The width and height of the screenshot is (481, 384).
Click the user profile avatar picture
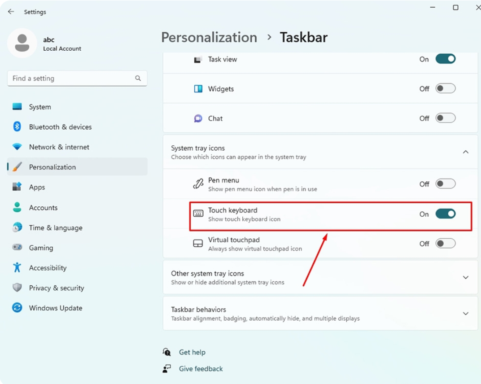tap(22, 43)
